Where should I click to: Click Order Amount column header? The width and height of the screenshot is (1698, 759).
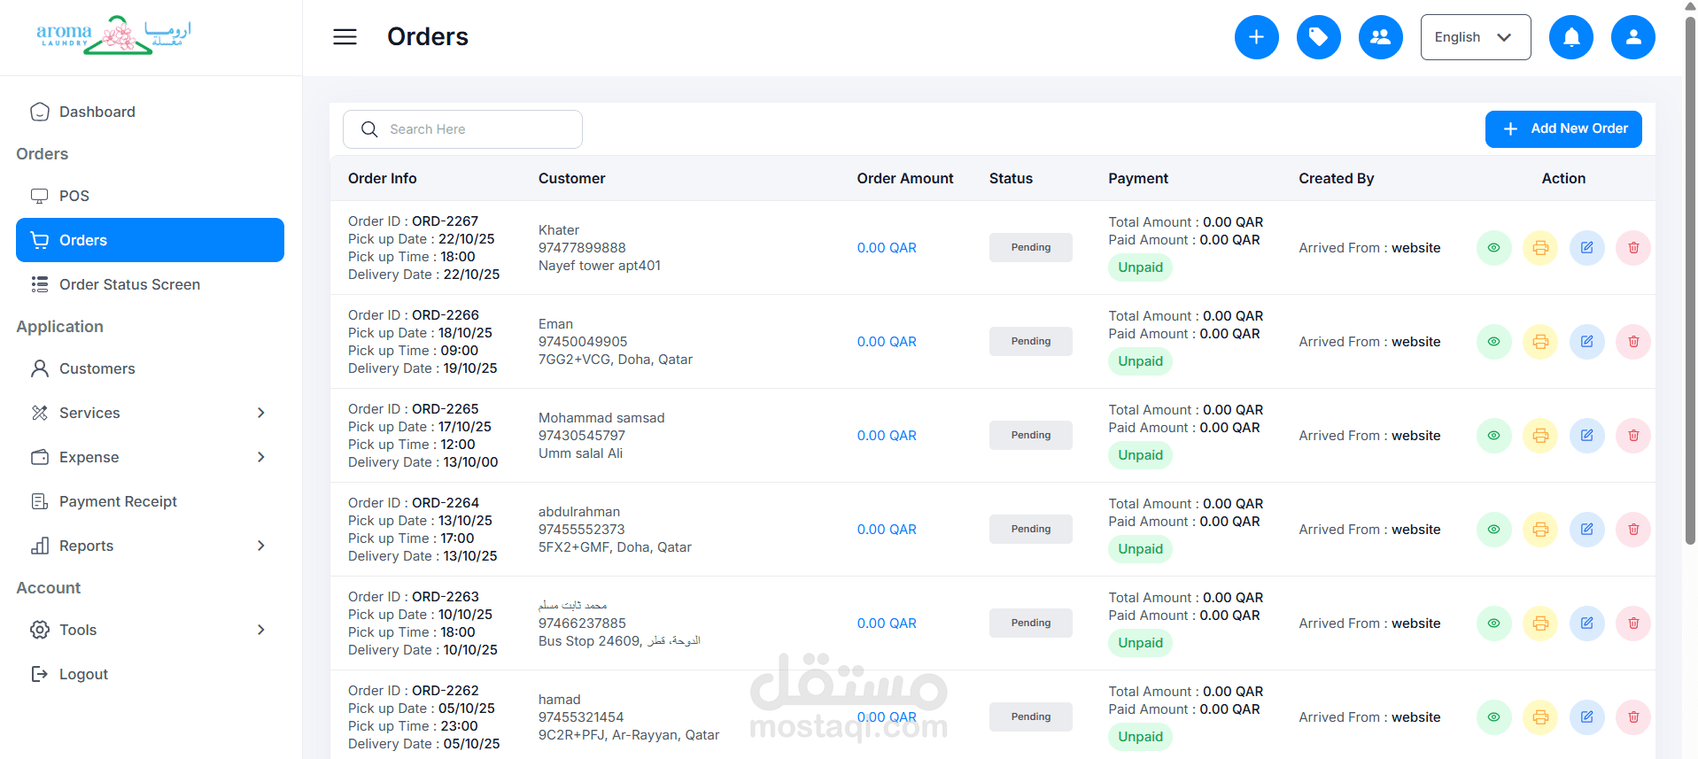(x=905, y=179)
